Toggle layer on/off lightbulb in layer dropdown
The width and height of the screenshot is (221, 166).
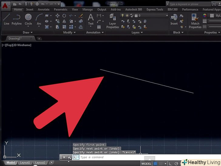(123, 16)
